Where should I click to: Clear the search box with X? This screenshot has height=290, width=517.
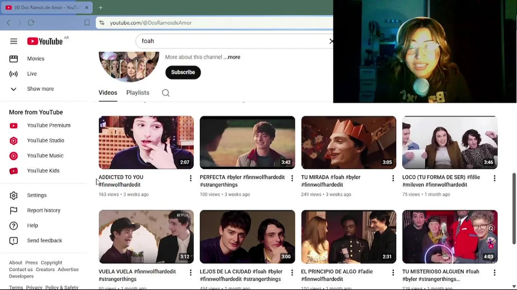(331, 41)
